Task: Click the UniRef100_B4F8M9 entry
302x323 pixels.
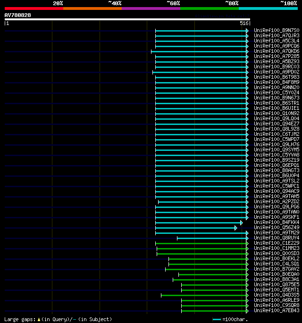Action: click(277, 82)
